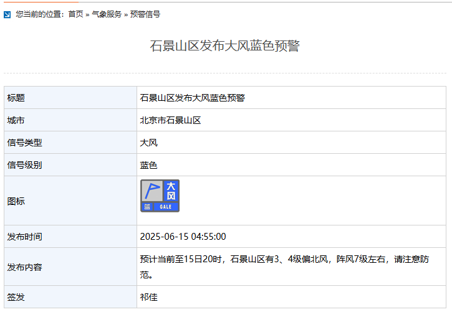The height and width of the screenshot is (317, 452).
Task: Select the 城市 row label
Action: pos(16,120)
